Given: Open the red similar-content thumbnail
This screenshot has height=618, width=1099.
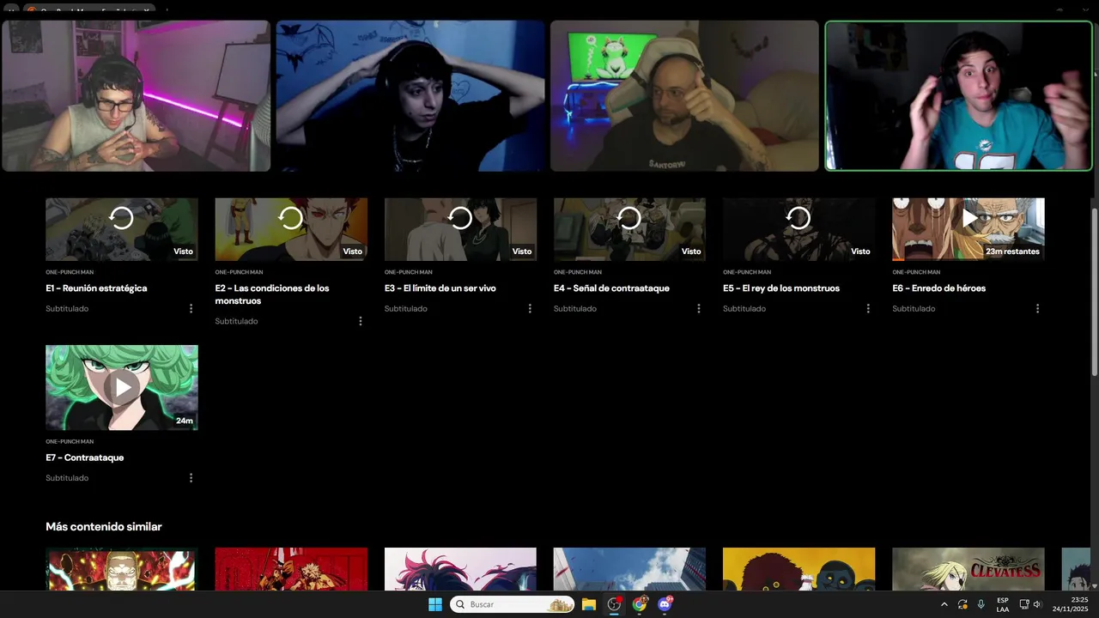Looking at the screenshot, I should [291, 569].
